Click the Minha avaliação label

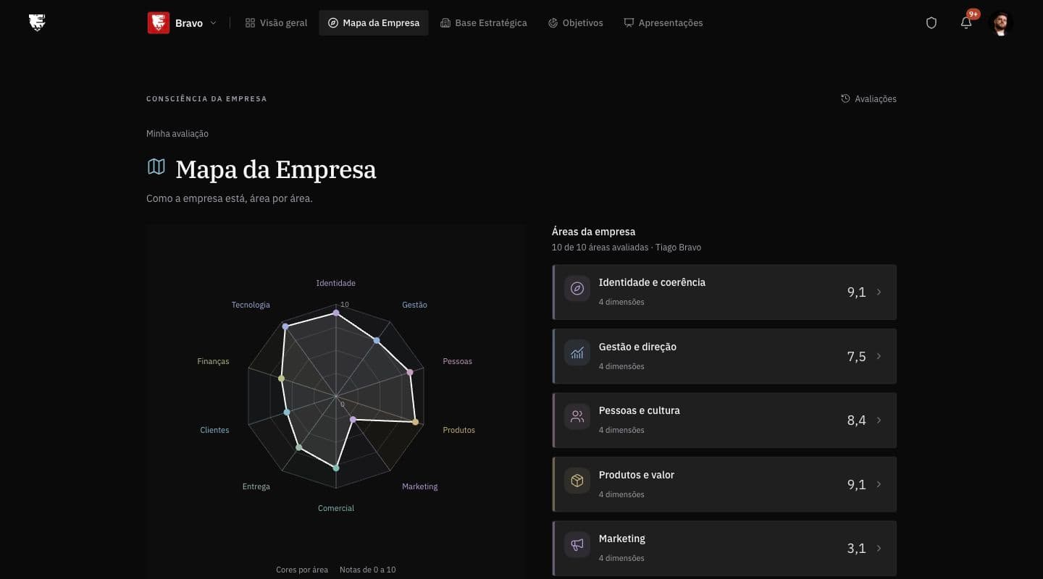coord(177,134)
